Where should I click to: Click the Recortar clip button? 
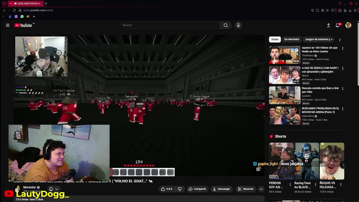pyautogui.click(x=245, y=189)
